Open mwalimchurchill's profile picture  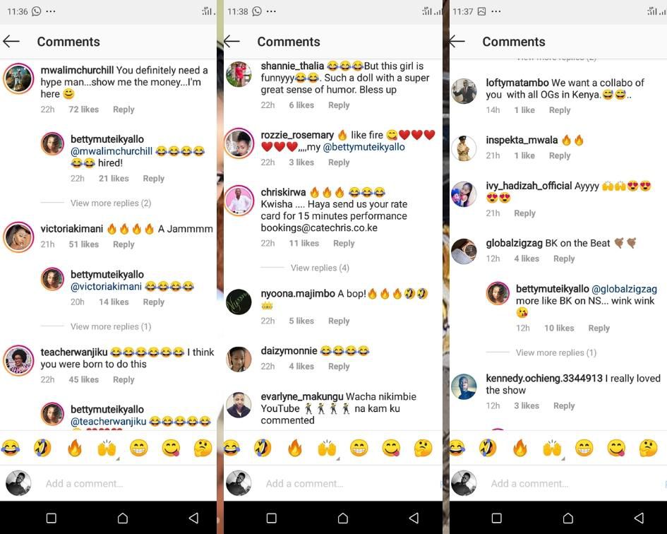coord(18,78)
